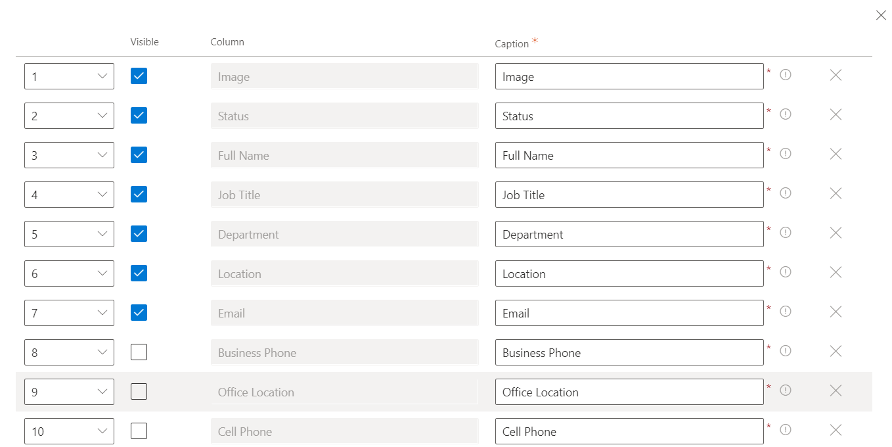Open the order dropdown showing 6
Viewport: 892px width, 447px height.
(69, 273)
